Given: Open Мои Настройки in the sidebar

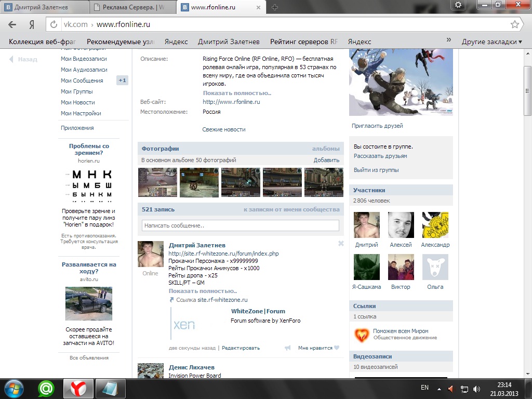Looking at the screenshot, I should (x=81, y=113).
